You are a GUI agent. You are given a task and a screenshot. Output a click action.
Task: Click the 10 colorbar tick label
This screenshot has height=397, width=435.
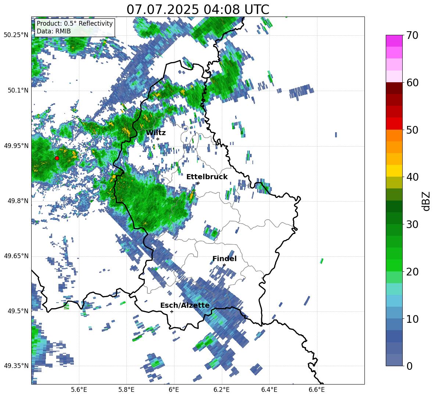coord(412,319)
